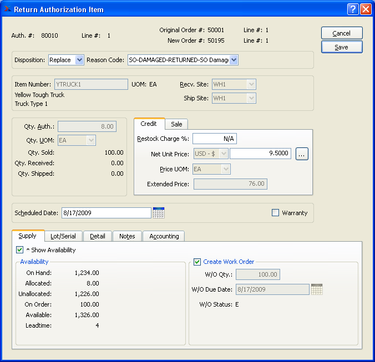Toggle the Create Work Order checkbox
Image resolution: width=375 pixels, height=362 pixels.
197,262
